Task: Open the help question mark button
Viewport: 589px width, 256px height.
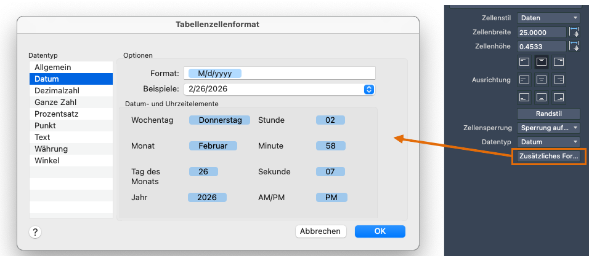Action: 35,231
